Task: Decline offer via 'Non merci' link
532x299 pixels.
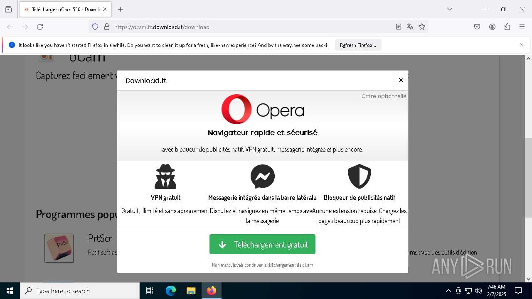Action: (x=262, y=265)
